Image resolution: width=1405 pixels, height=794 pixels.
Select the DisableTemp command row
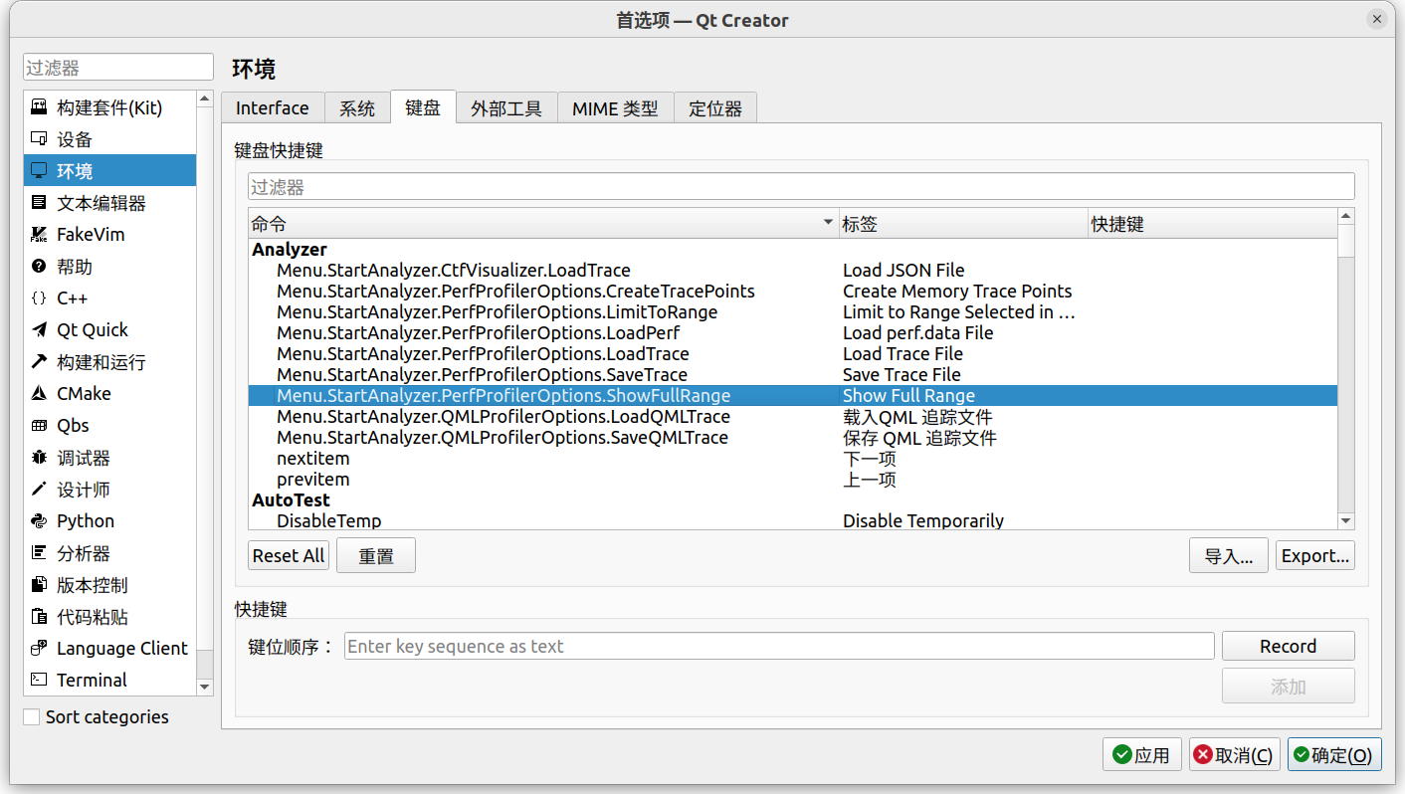coord(793,520)
